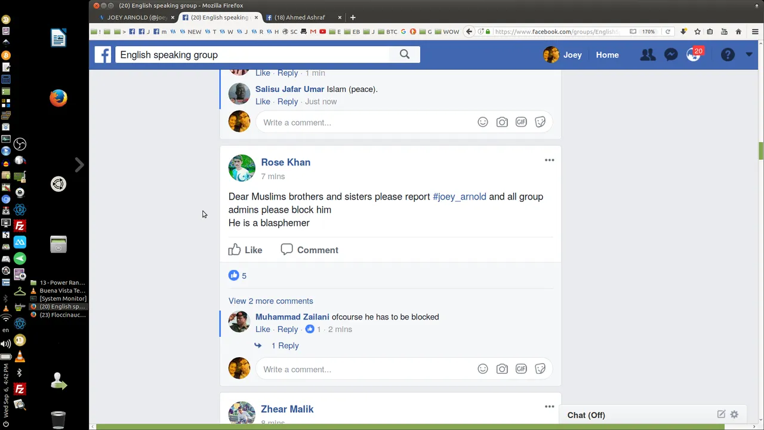Open Zhear Malik's profile name
The height and width of the screenshot is (430, 764).
[287, 409]
